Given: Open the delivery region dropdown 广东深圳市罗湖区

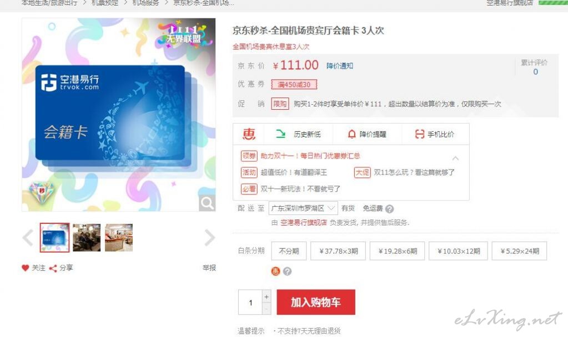Looking at the screenshot, I should coord(303,208).
